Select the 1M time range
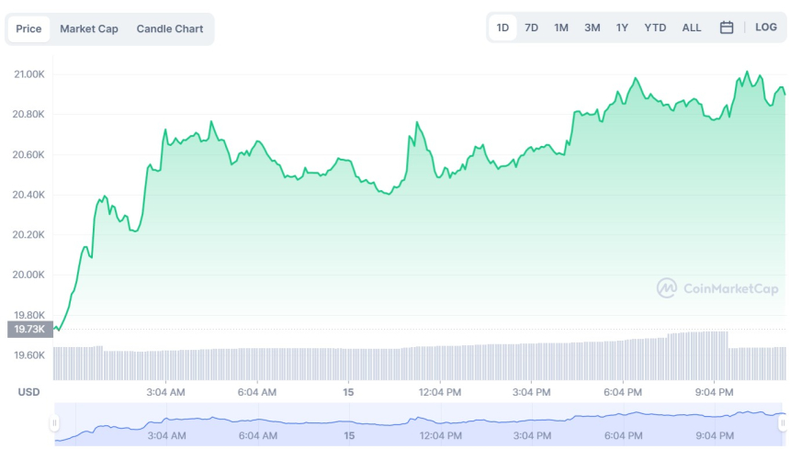 click(x=561, y=28)
